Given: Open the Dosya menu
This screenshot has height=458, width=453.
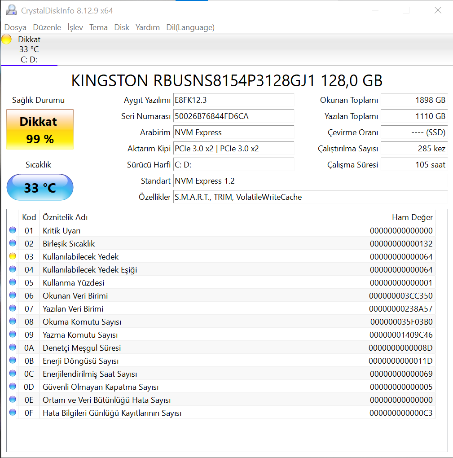Looking at the screenshot, I should (x=15, y=27).
